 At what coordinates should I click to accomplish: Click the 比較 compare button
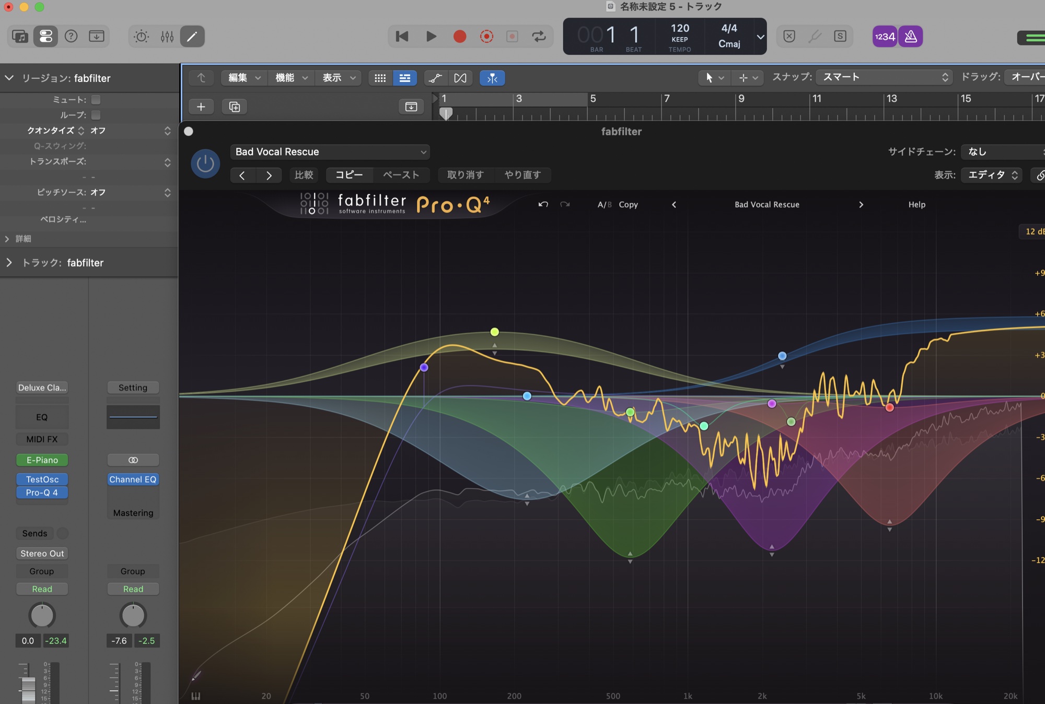point(304,175)
